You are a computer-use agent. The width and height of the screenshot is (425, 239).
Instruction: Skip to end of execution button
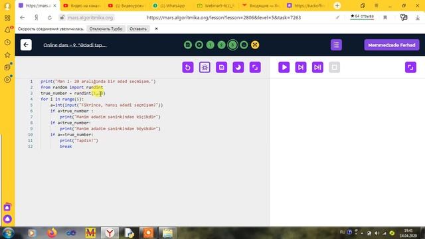click(x=317, y=68)
